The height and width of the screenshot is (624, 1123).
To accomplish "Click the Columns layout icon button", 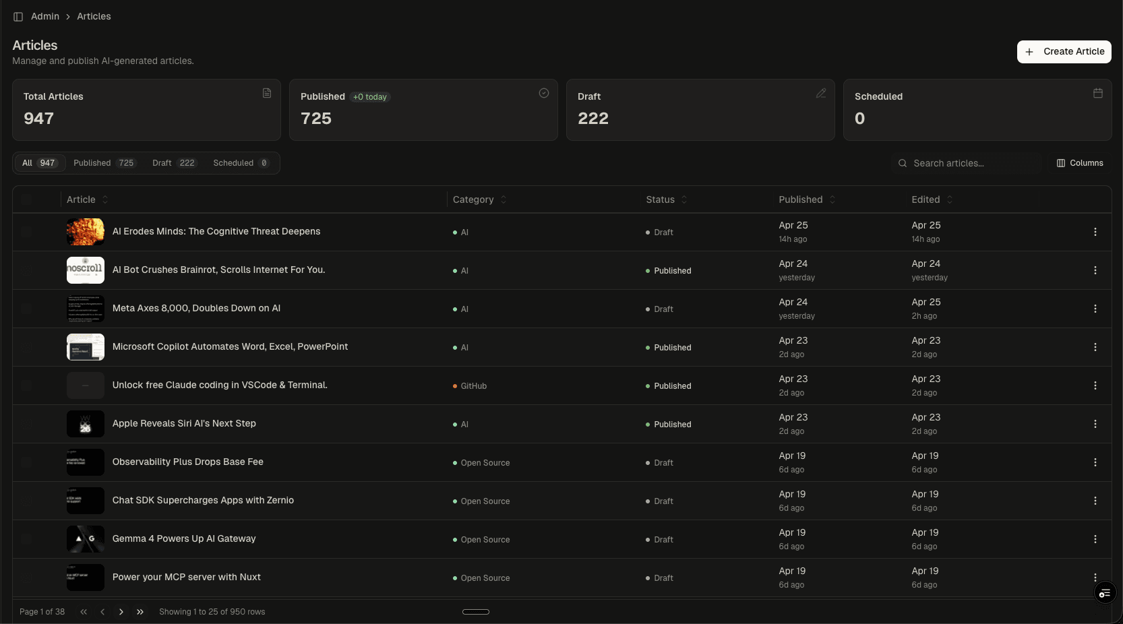I will [1080, 163].
